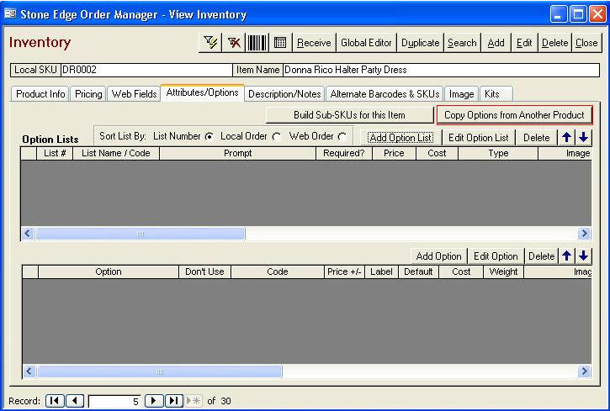Screen dimensions: 610x411
Task: Click Options grid scrollbar right arrow
Action: (x=584, y=371)
